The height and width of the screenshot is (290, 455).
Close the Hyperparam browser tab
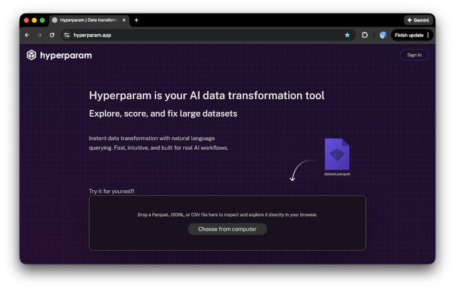pyautogui.click(x=124, y=20)
